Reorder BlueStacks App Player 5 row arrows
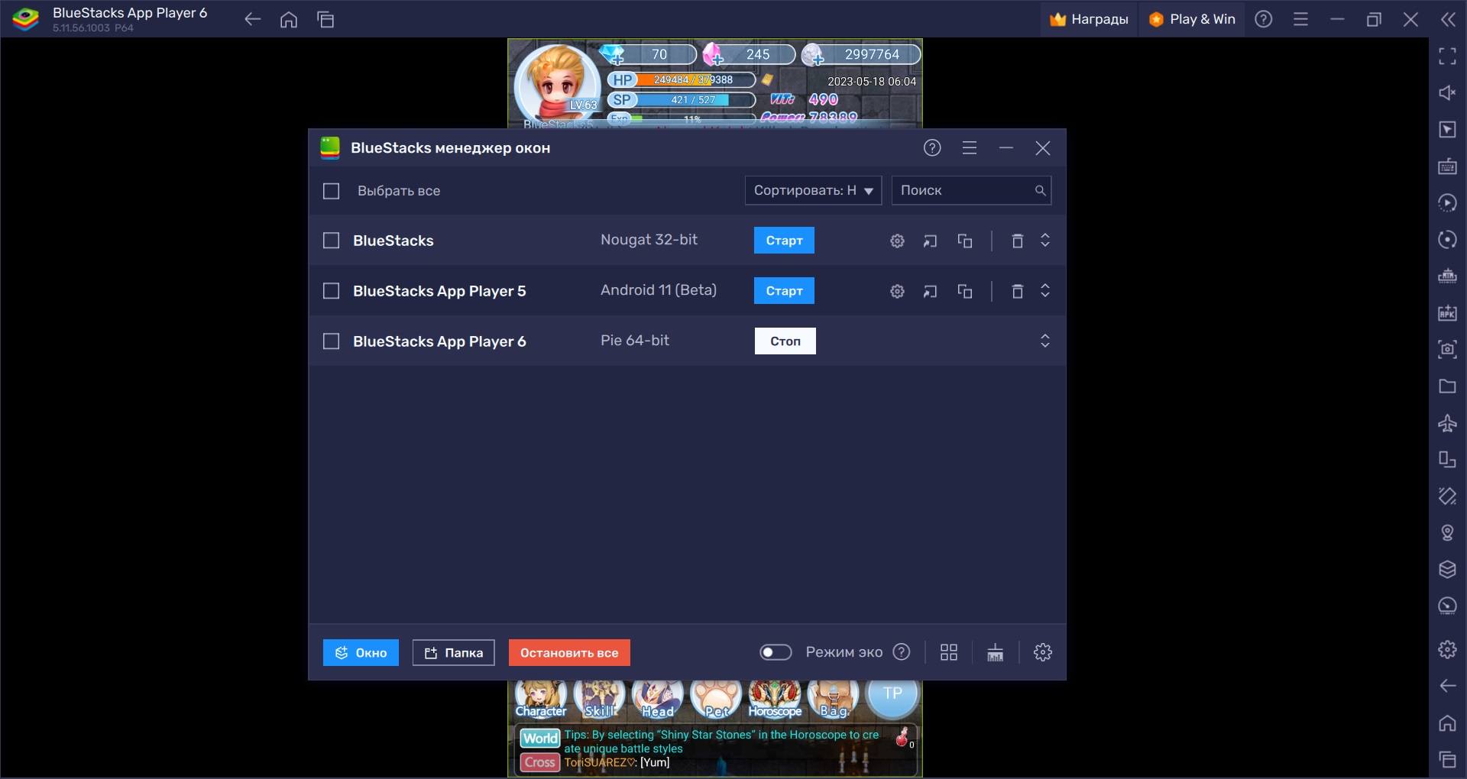Screen dimensions: 1467x779 pyautogui.click(x=1044, y=291)
